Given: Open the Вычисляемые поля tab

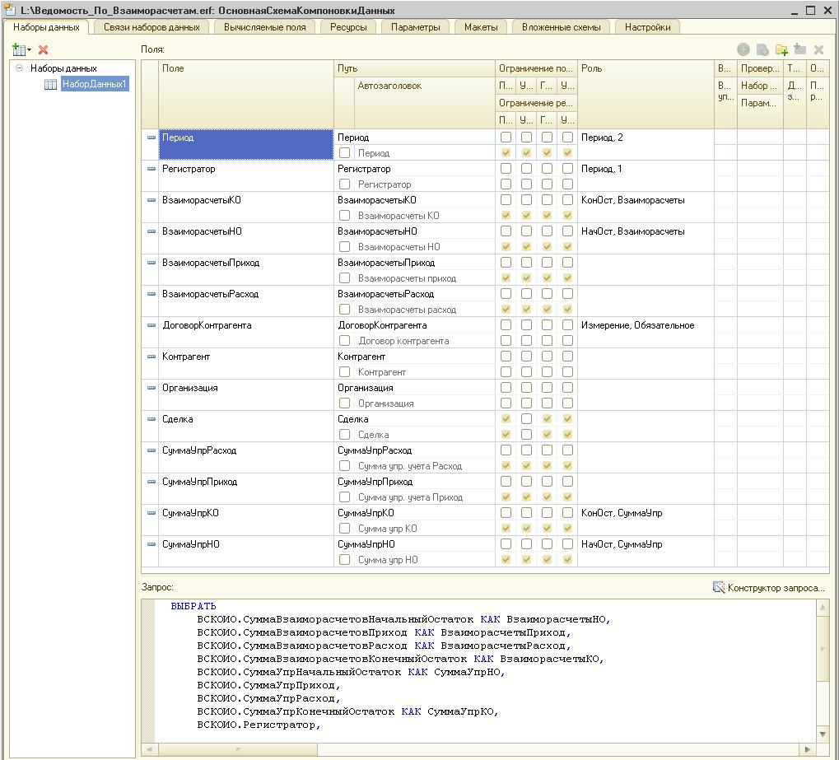Looking at the screenshot, I should coord(265,27).
